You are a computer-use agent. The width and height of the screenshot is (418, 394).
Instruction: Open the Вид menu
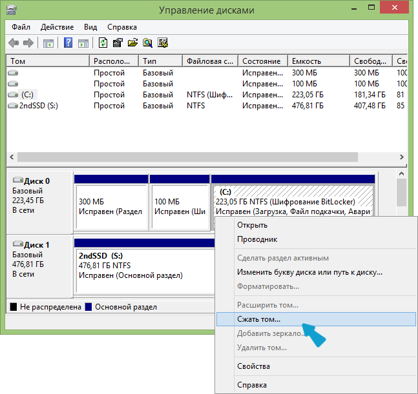(x=90, y=27)
